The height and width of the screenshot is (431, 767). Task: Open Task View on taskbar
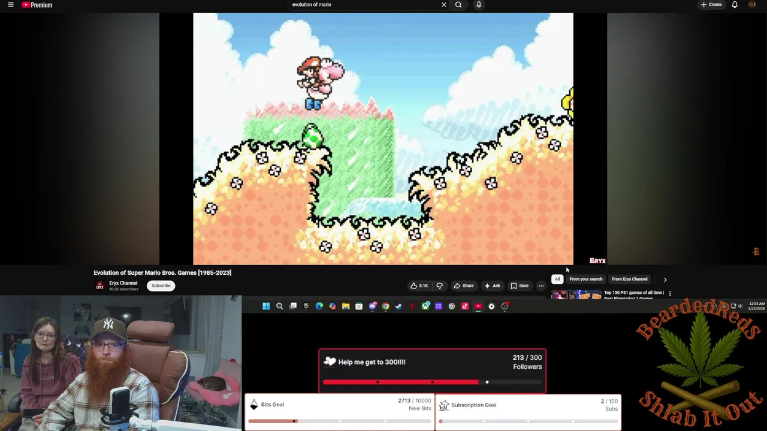293,306
